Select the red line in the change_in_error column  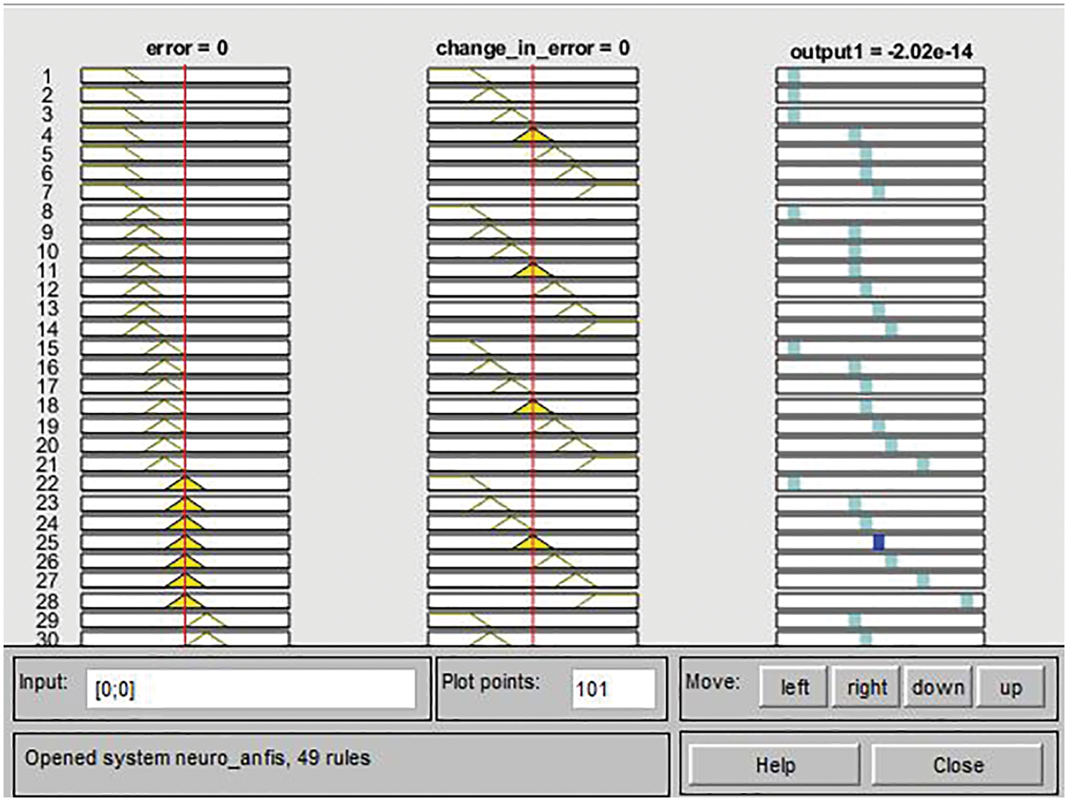click(x=533, y=355)
